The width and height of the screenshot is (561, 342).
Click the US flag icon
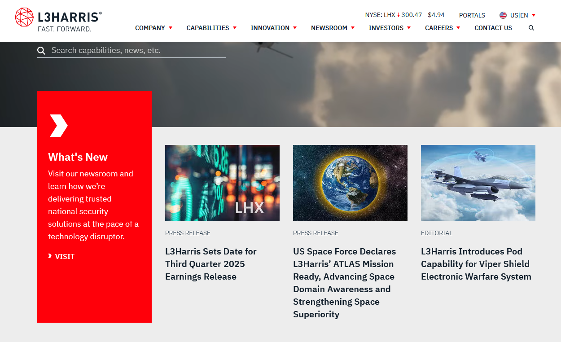click(x=503, y=15)
